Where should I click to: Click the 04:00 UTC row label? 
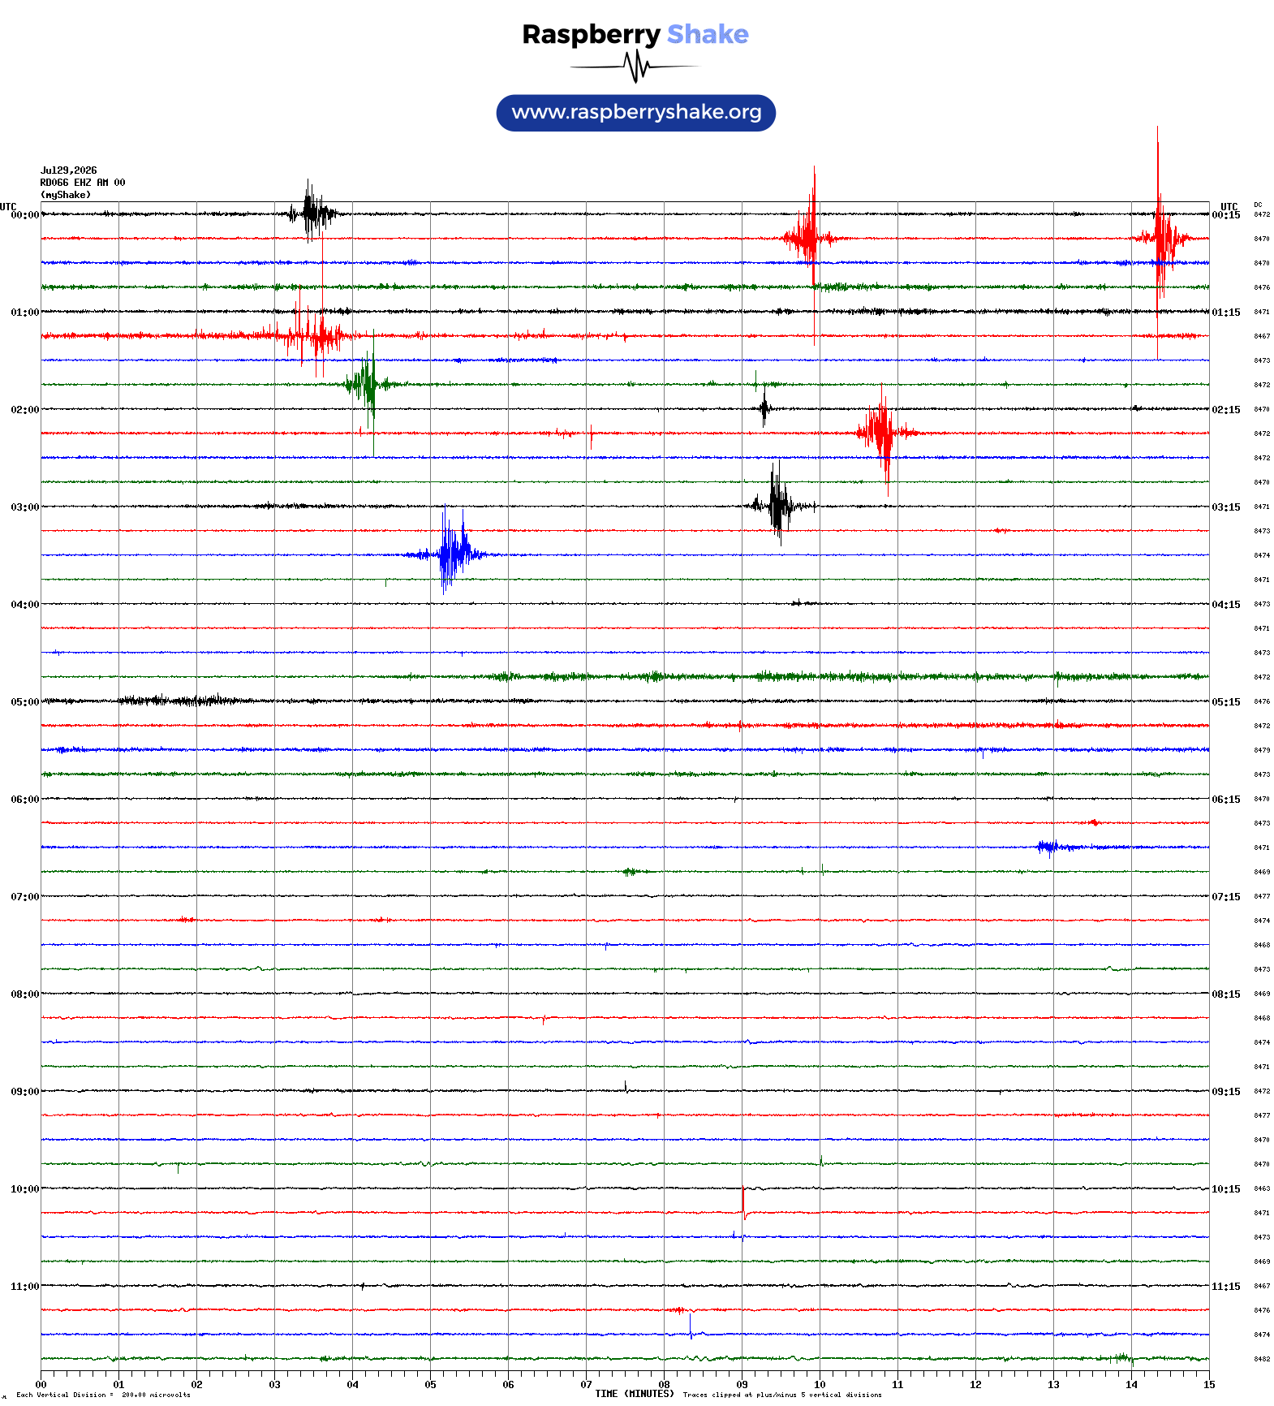point(24,605)
